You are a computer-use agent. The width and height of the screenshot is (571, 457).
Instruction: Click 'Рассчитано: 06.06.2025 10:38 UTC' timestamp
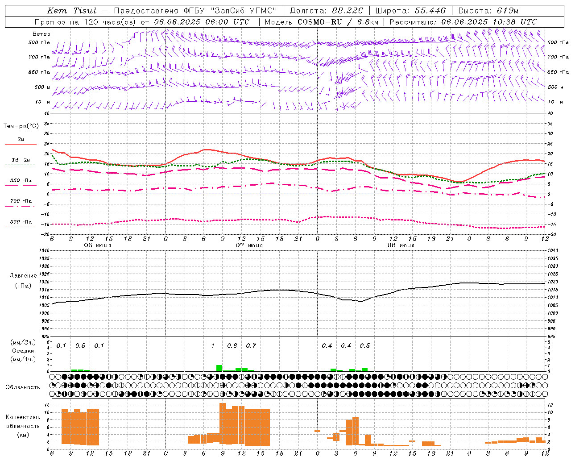[x=463, y=21]
